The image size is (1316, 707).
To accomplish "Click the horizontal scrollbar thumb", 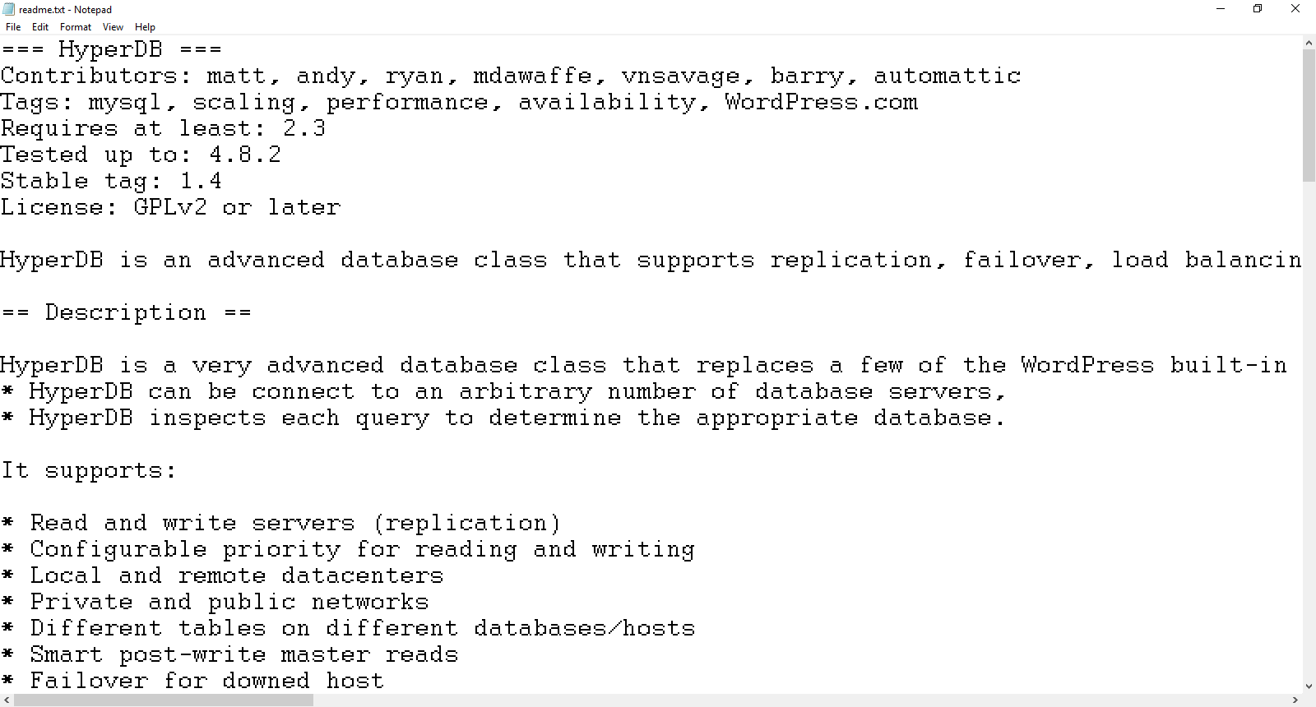I will [x=164, y=700].
